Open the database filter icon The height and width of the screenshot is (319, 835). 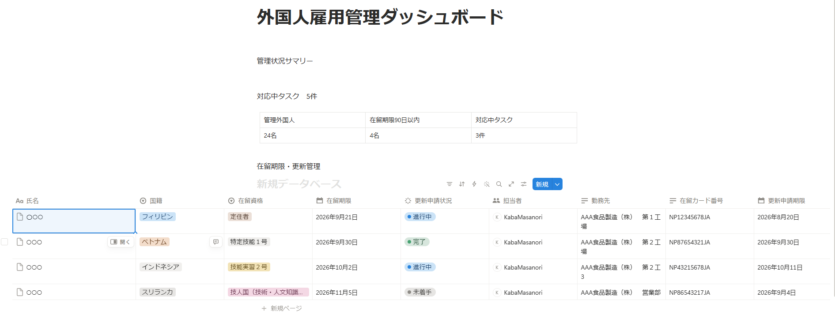coord(449,184)
